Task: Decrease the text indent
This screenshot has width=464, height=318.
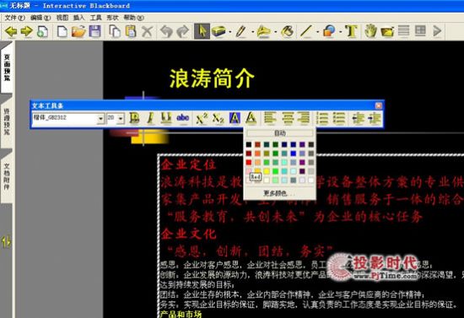Action: (358, 118)
